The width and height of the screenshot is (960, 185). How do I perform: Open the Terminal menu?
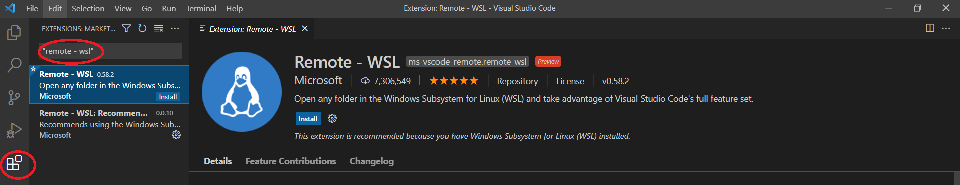[201, 8]
